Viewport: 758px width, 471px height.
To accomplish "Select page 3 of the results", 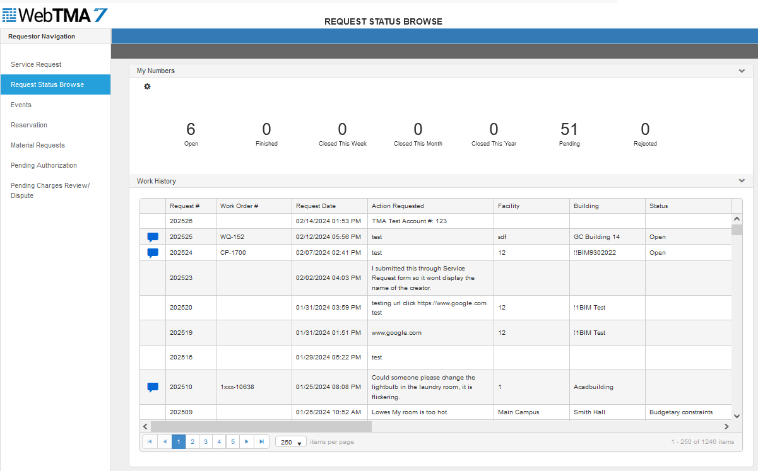I will tap(206, 441).
